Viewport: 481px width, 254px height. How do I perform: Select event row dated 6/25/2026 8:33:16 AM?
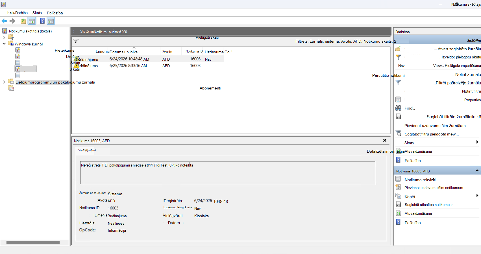click(x=148, y=65)
